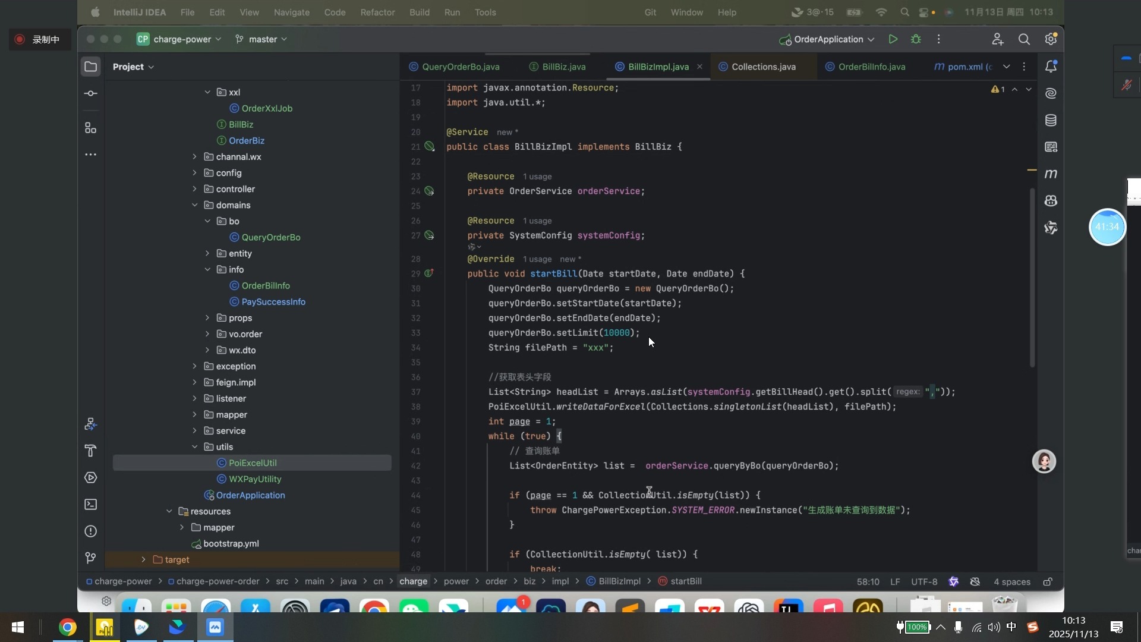Image resolution: width=1141 pixels, height=642 pixels.
Task: Open the Git tool window icon
Action: (x=90, y=558)
